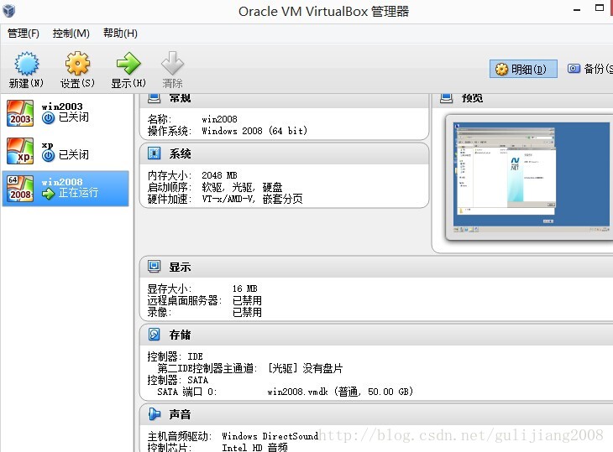Click remote desktop server value 已禁用
This screenshot has height=452, width=613.
click(x=247, y=300)
